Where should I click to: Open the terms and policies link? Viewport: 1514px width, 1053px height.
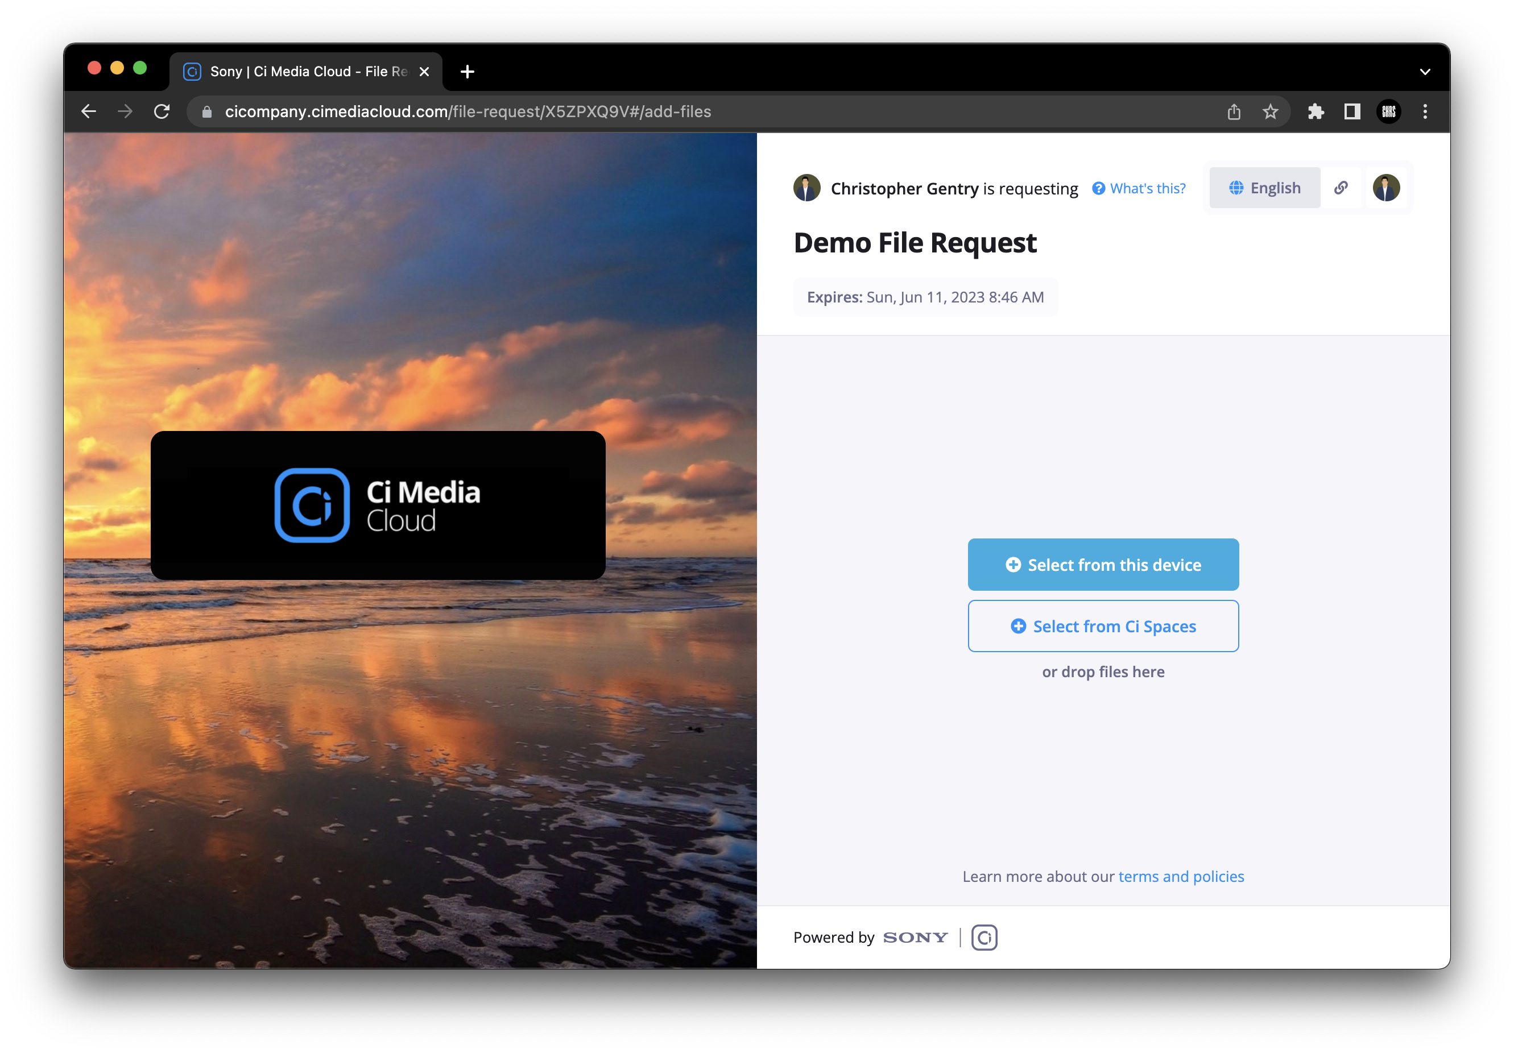click(1181, 876)
